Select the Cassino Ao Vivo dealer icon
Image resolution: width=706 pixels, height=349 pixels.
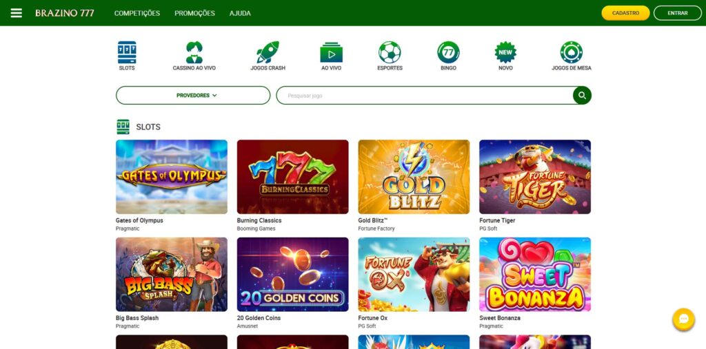[194, 52]
